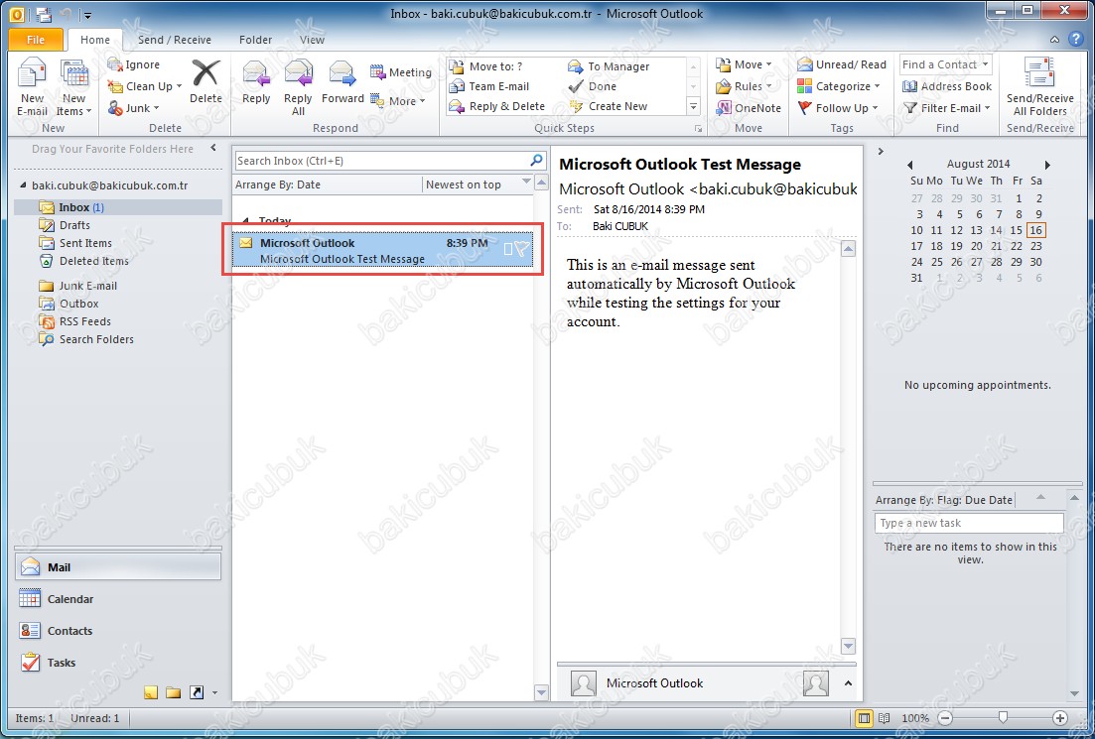This screenshot has width=1095, height=739.
Task: Click the zoom slider handle
Action: tap(1004, 717)
